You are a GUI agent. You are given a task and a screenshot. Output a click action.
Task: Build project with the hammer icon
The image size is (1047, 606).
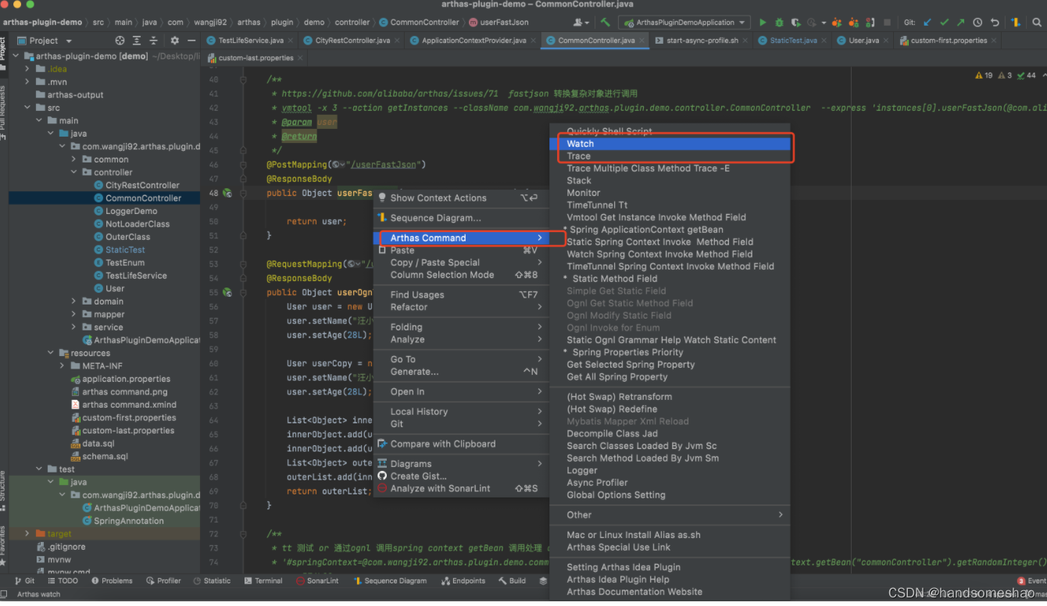(x=606, y=23)
